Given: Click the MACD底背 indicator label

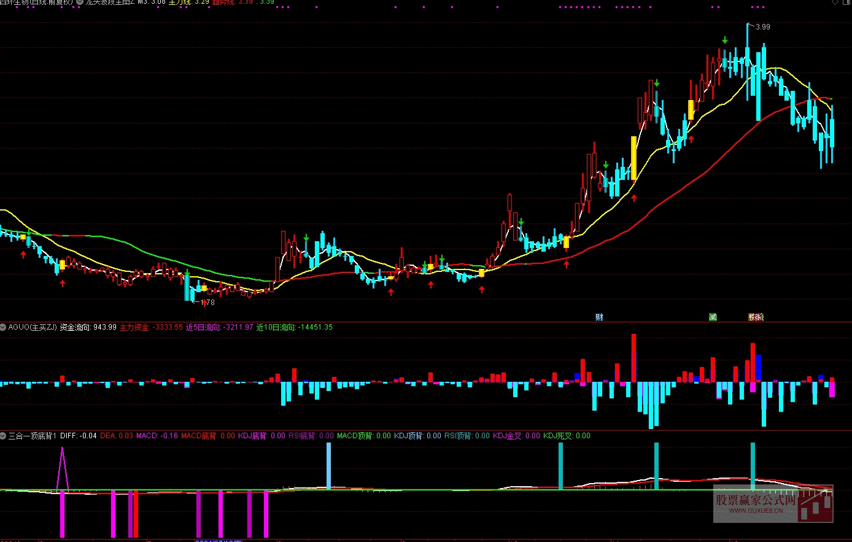Looking at the screenshot, I should (x=199, y=436).
